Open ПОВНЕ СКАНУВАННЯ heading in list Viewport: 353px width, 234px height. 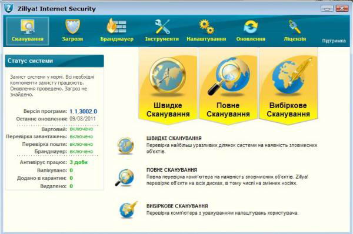[172, 170]
